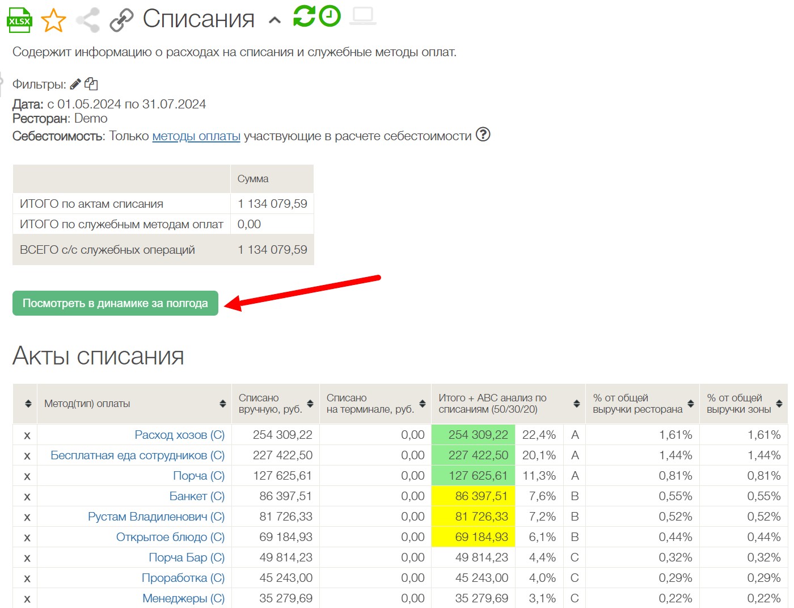Refresh the report with green arrows icon
The height and width of the screenshot is (608, 794).
[304, 16]
